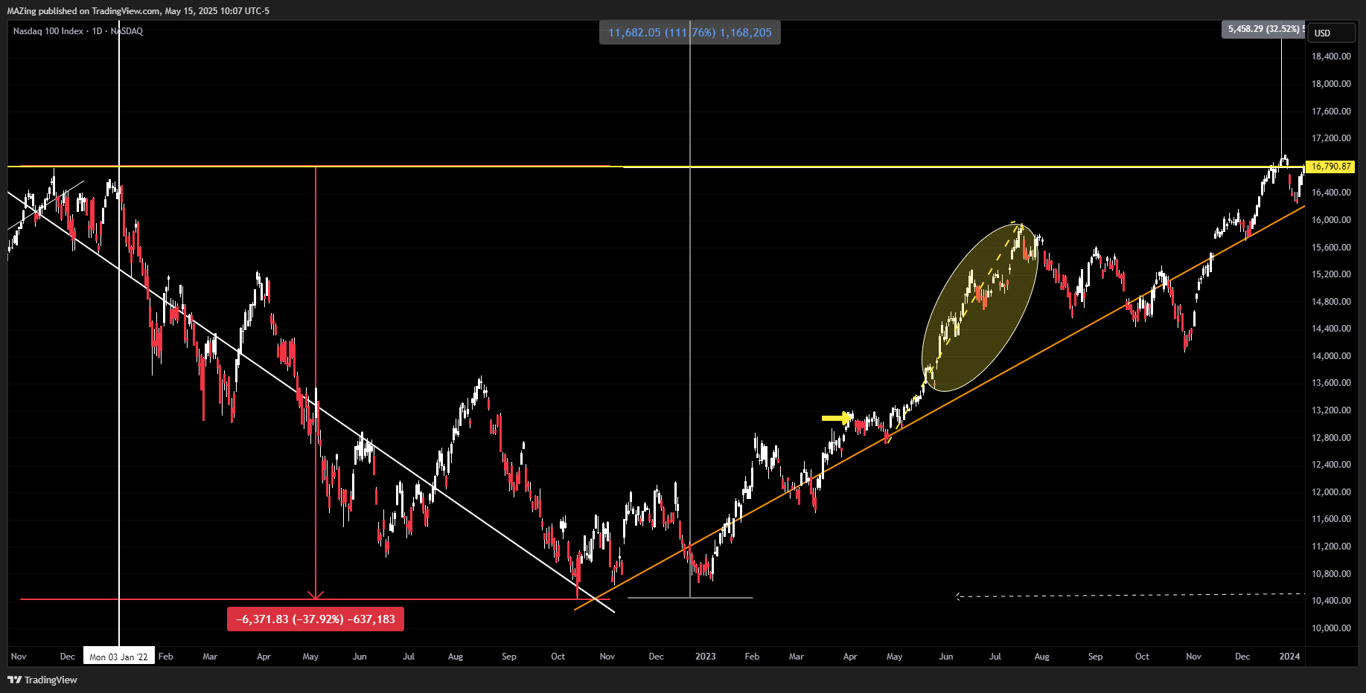Click the 10,800.00 price axis label
This screenshot has height=693, width=1366.
click(x=1331, y=574)
